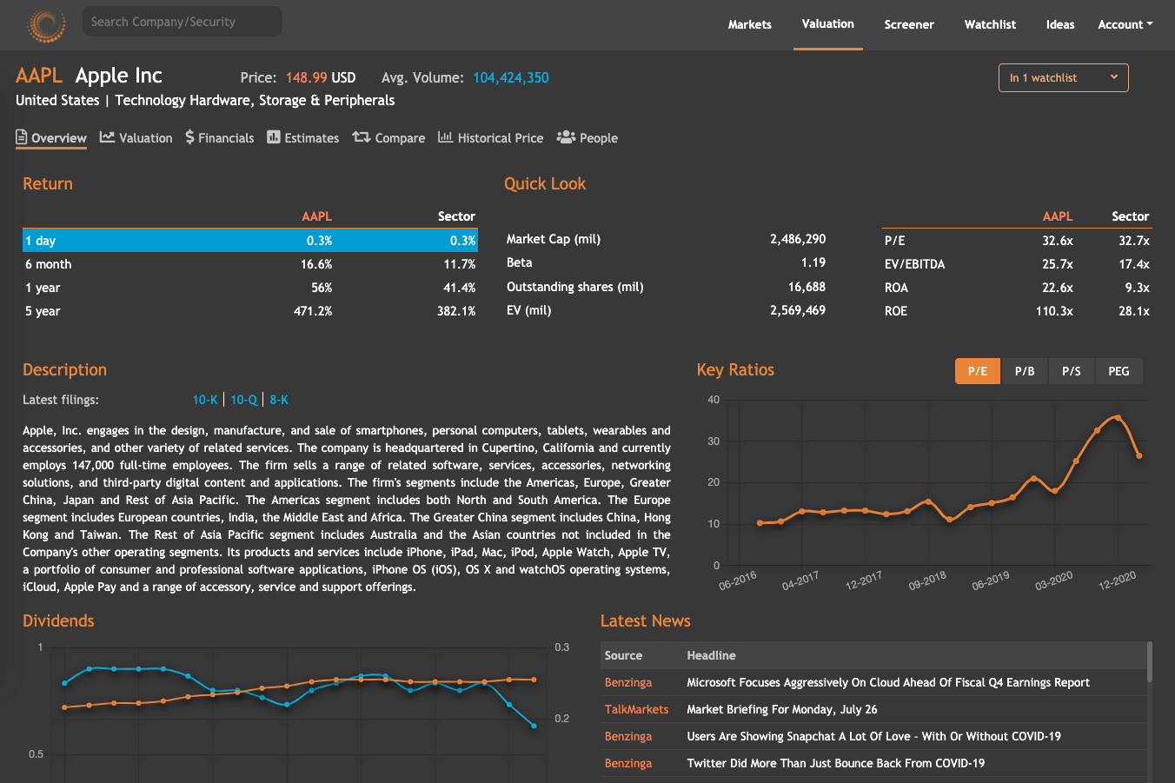Select the PEG key ratio toggle
1175x783 pixels.
pyautogui.click(x=1119, y=371)
